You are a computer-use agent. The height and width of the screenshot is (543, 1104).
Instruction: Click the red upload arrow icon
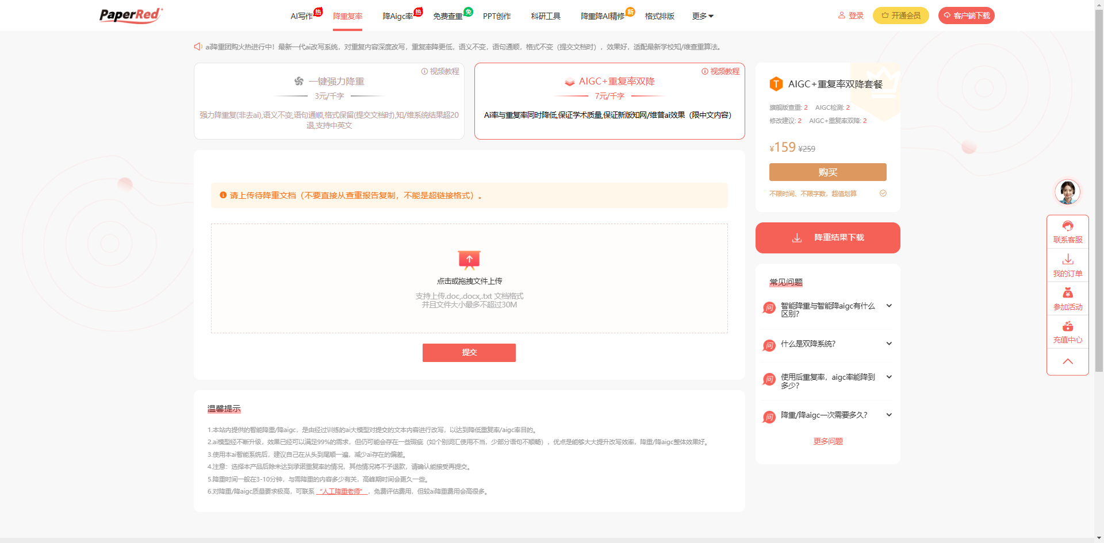tap(469, 260)
